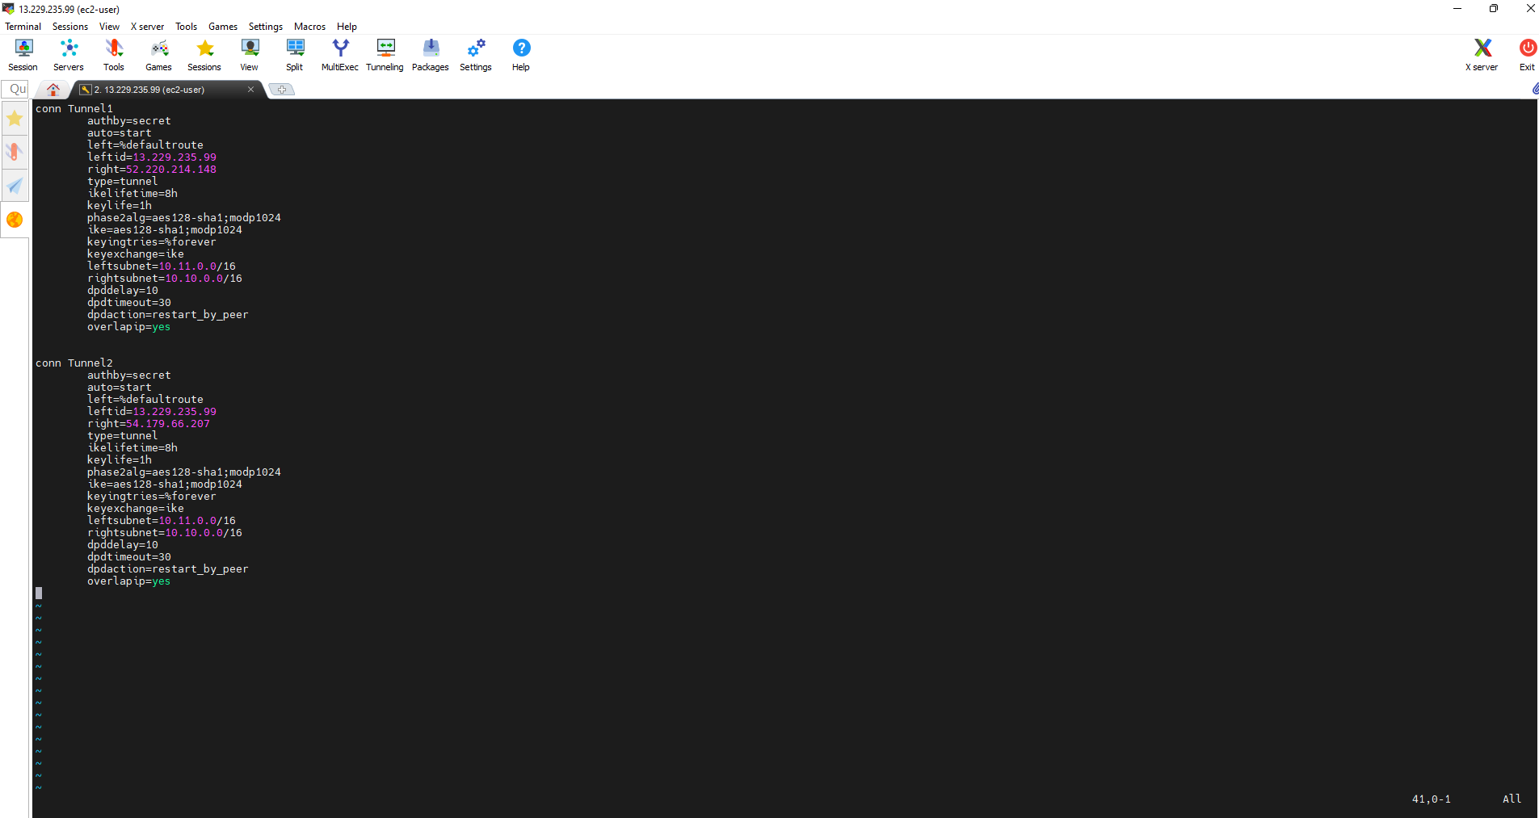Click the Split terminal icon

(295, 55)
